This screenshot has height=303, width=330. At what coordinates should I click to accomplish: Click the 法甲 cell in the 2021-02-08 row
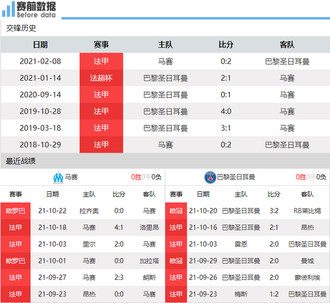101,61
